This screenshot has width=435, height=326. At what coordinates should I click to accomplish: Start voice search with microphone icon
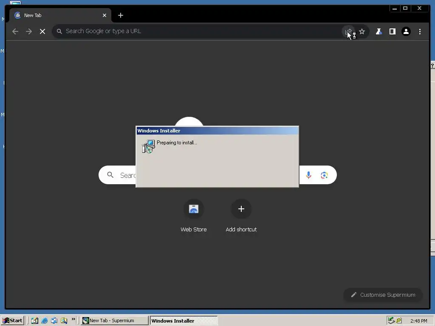coord(308,175)
